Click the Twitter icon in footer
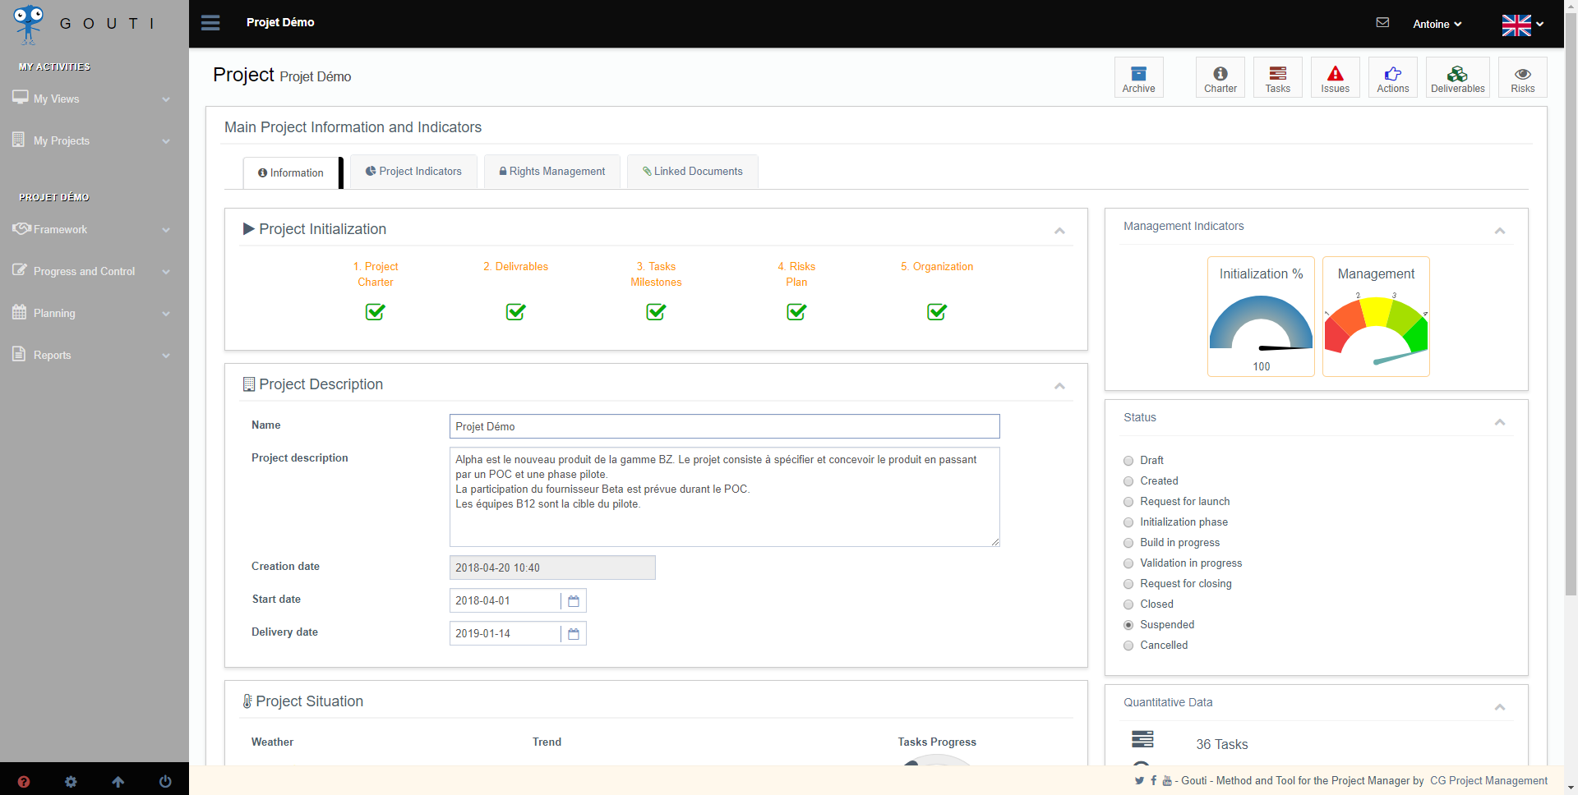 [1139, 781]
